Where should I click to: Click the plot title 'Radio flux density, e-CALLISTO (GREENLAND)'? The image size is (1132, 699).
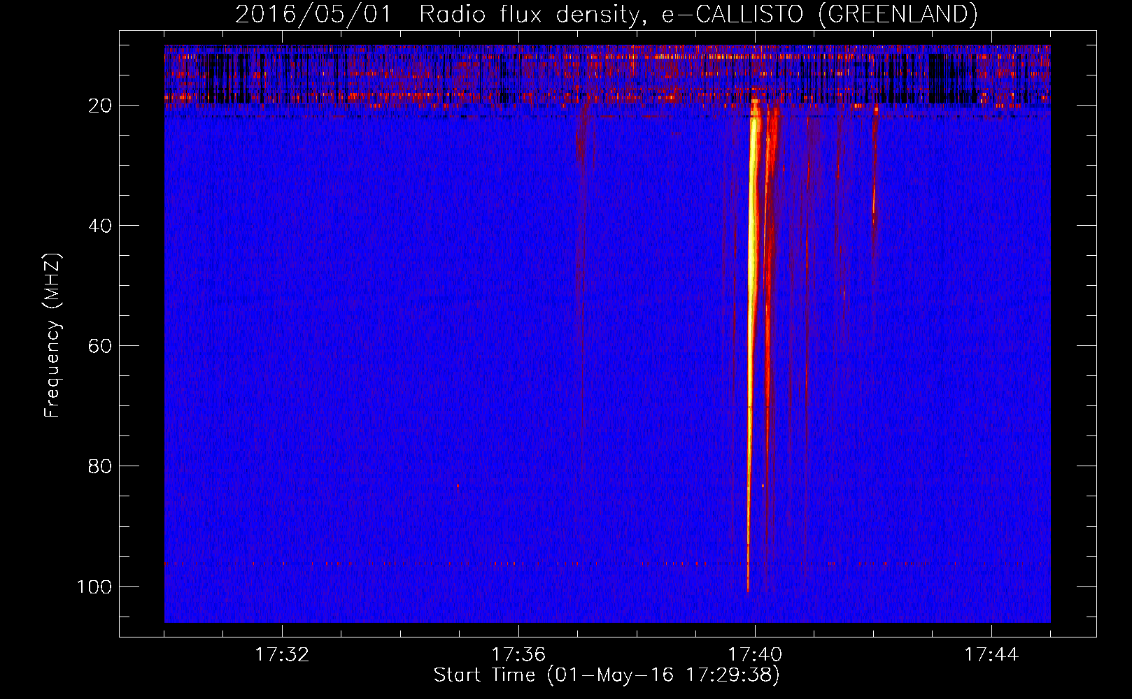tap(698, 15)
